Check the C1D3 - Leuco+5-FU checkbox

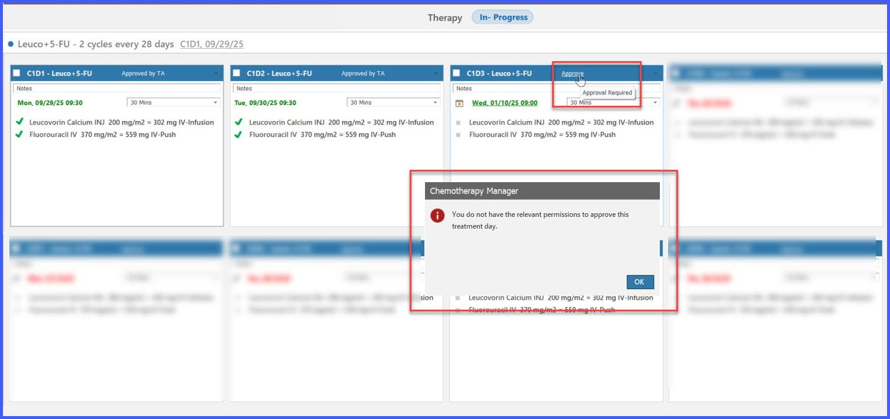click(x=456, y=73)
